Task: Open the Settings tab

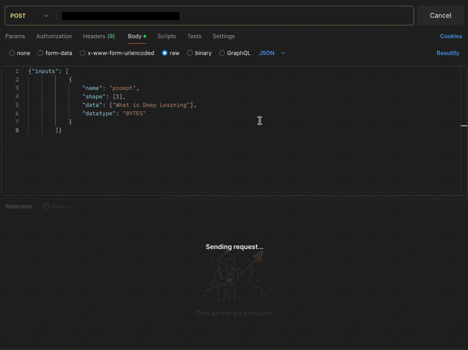Action: click(x=223, y=36)
